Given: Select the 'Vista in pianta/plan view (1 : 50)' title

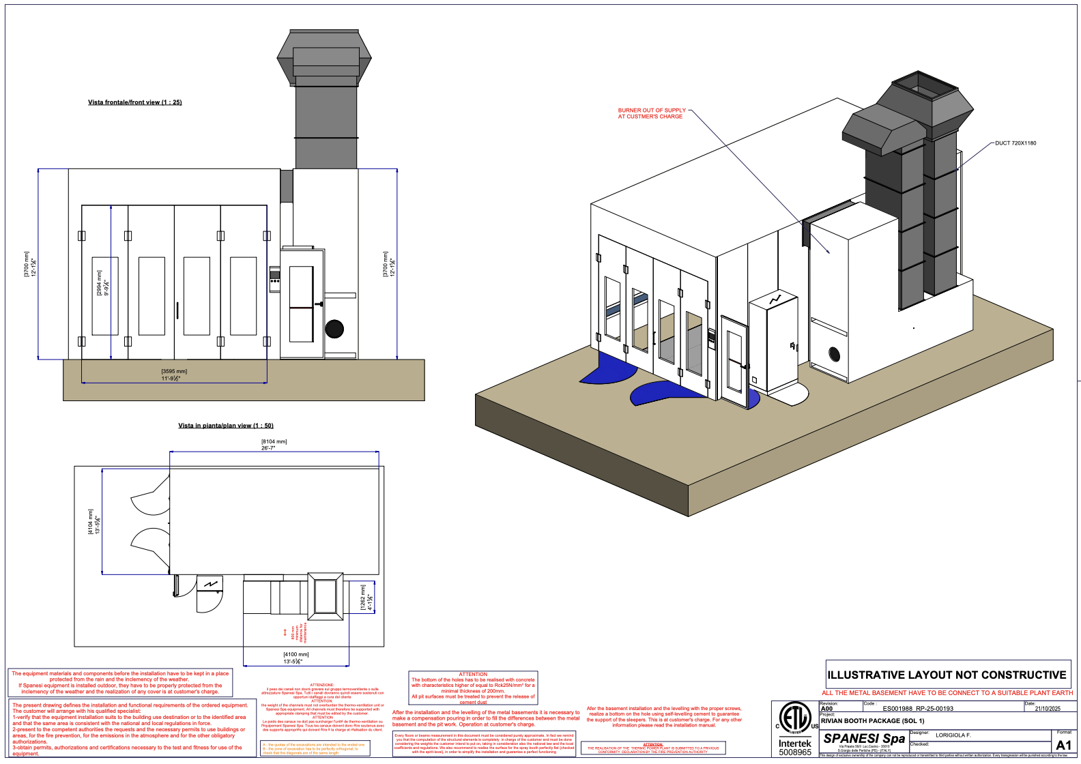Looking at the screenshot, I should tap(226, 426).
